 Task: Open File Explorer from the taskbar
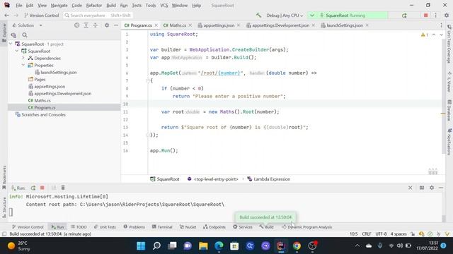[203, 246]
